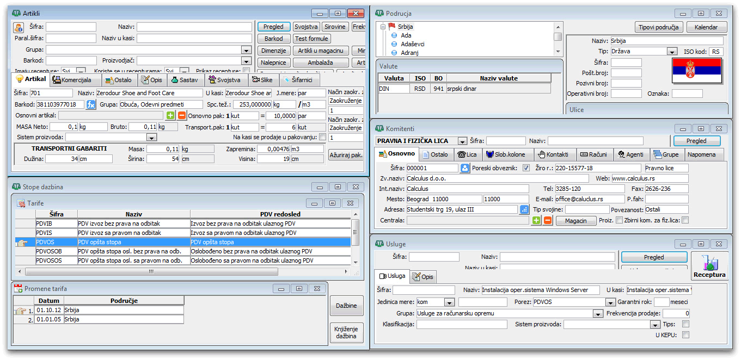741x360 pixels.
Task: Uncheck the Poreski obveznik checkbox
Action: pos(526,168)
